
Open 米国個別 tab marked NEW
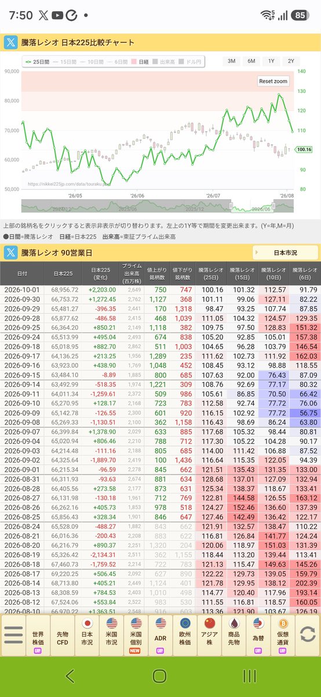point(136,635)
